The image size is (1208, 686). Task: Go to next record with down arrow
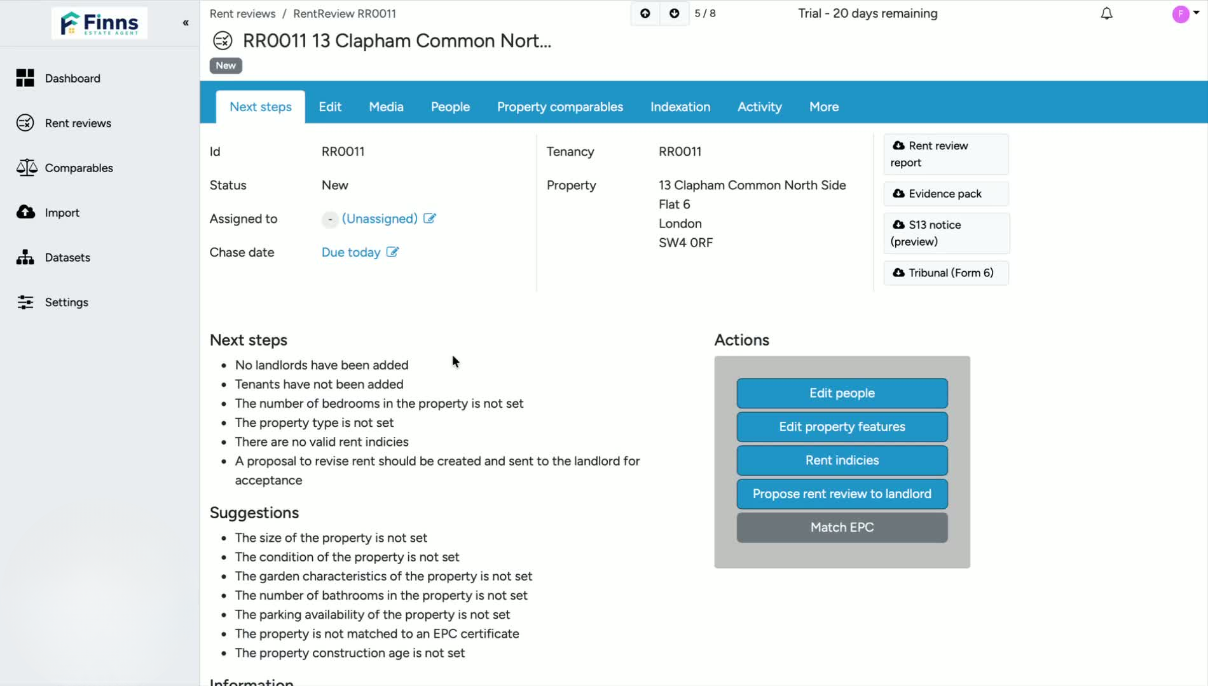pyautogui.click(x=674, y=13)
